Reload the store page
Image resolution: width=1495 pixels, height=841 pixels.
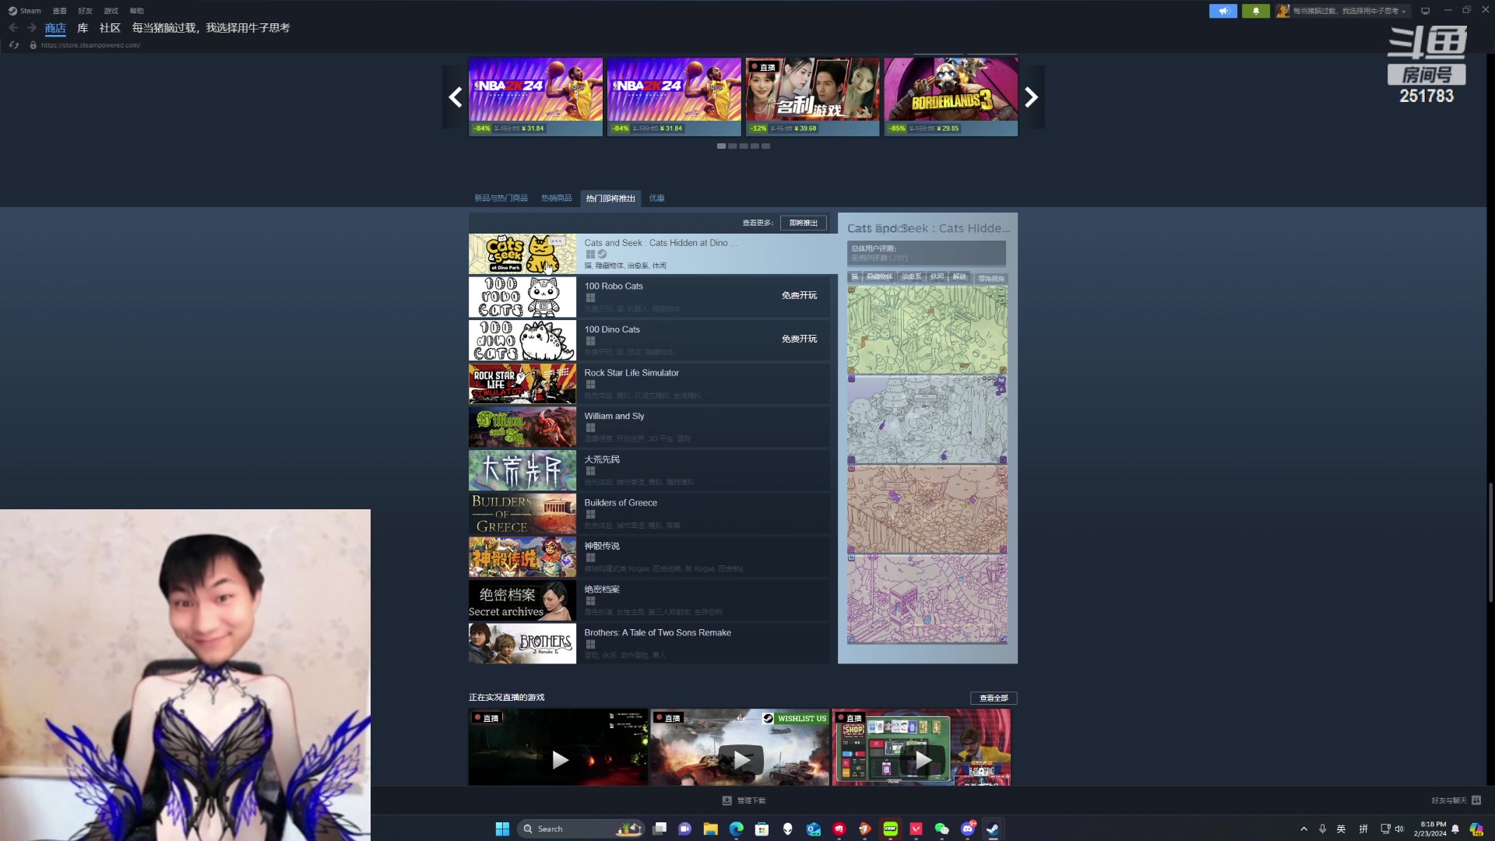click(x=14, y=45)
